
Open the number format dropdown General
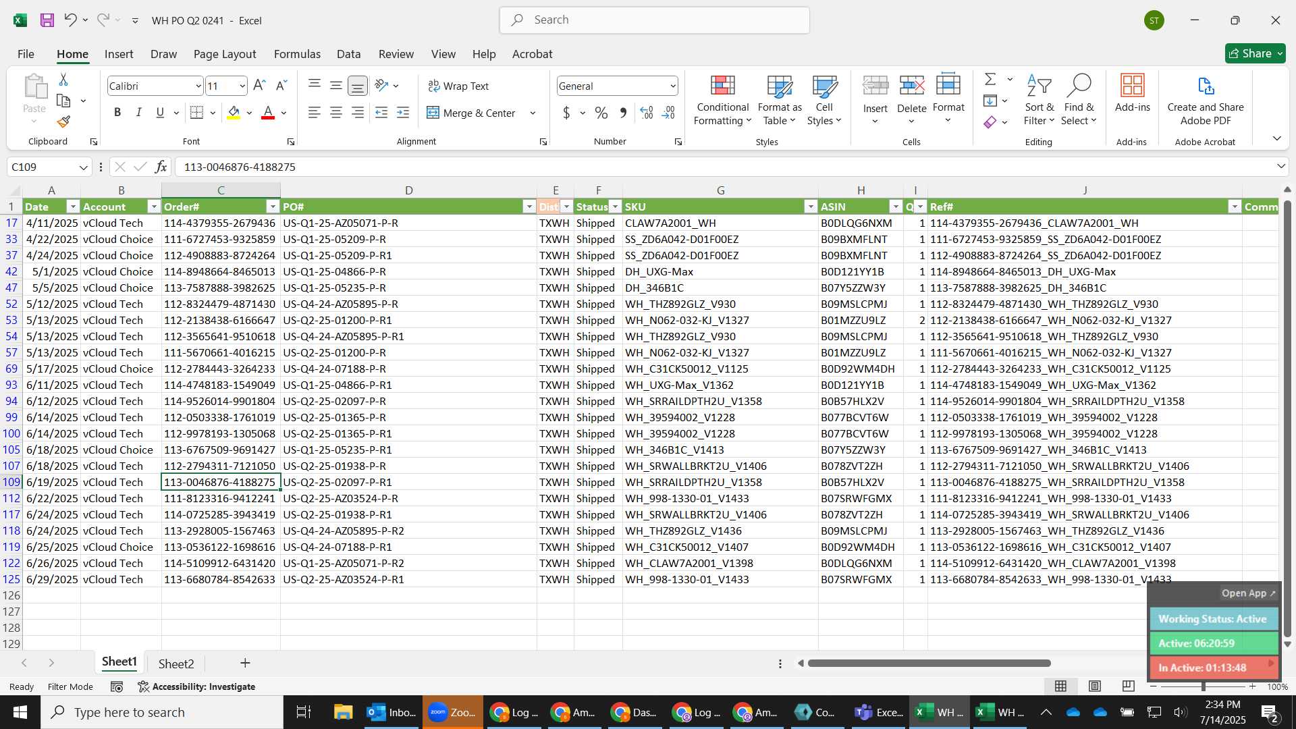tap(673, 86)
